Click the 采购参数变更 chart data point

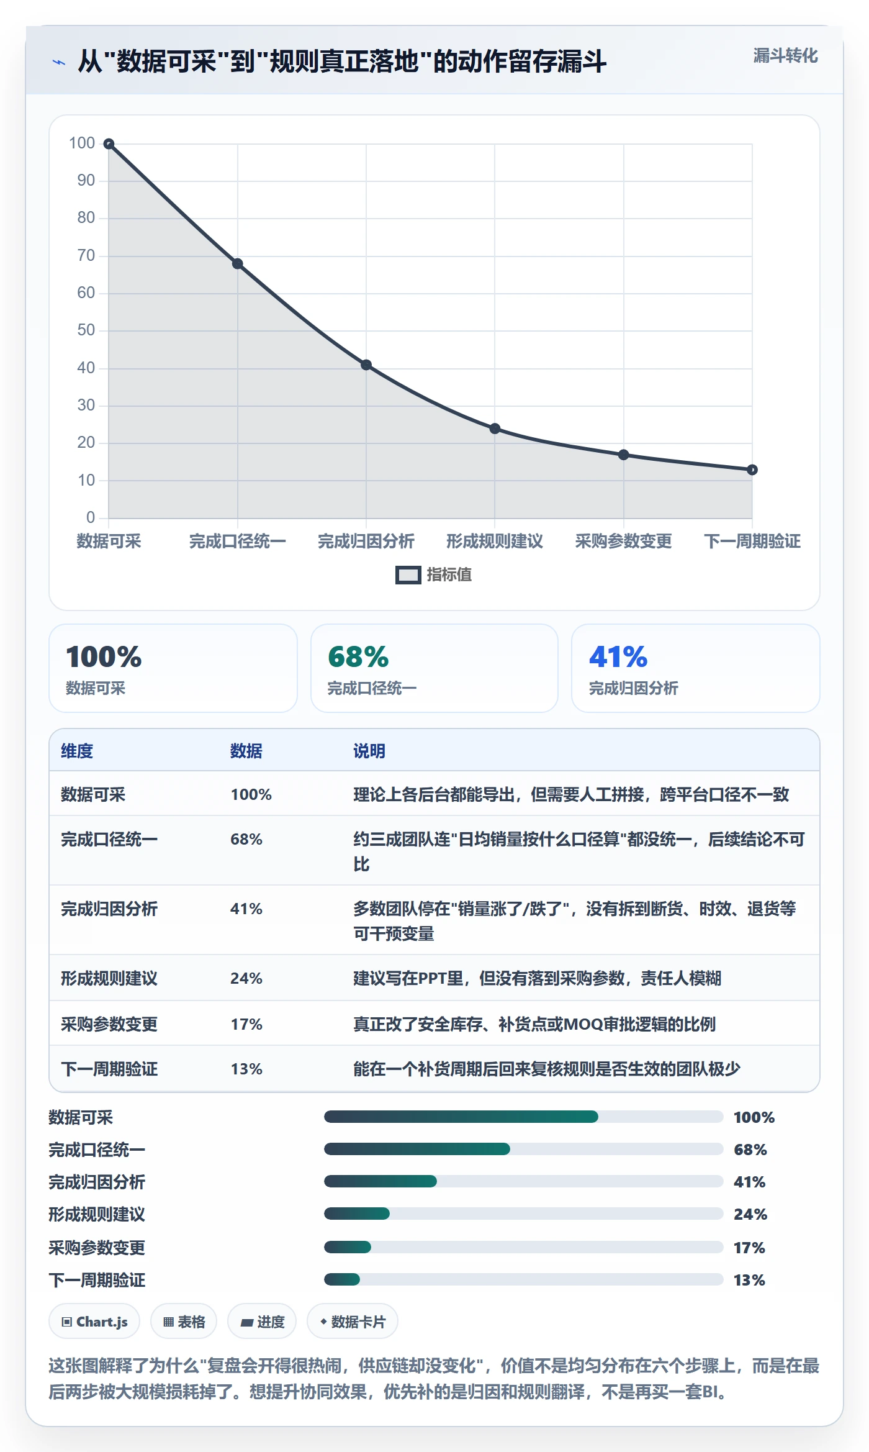point(624,455)
